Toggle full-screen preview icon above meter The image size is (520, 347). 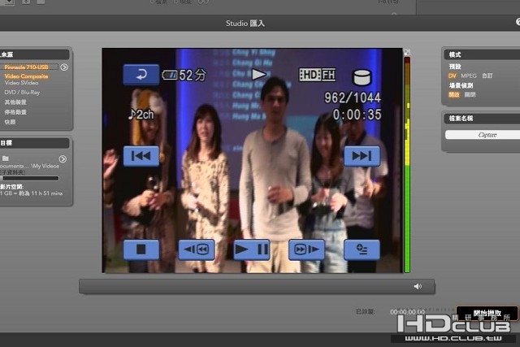coord(407,52)
